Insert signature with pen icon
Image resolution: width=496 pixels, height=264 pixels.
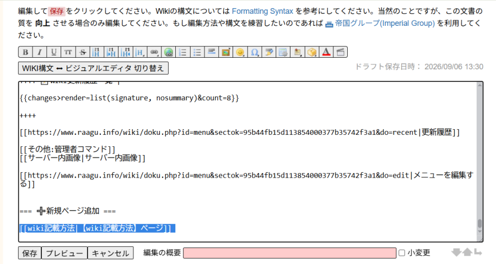269,52
